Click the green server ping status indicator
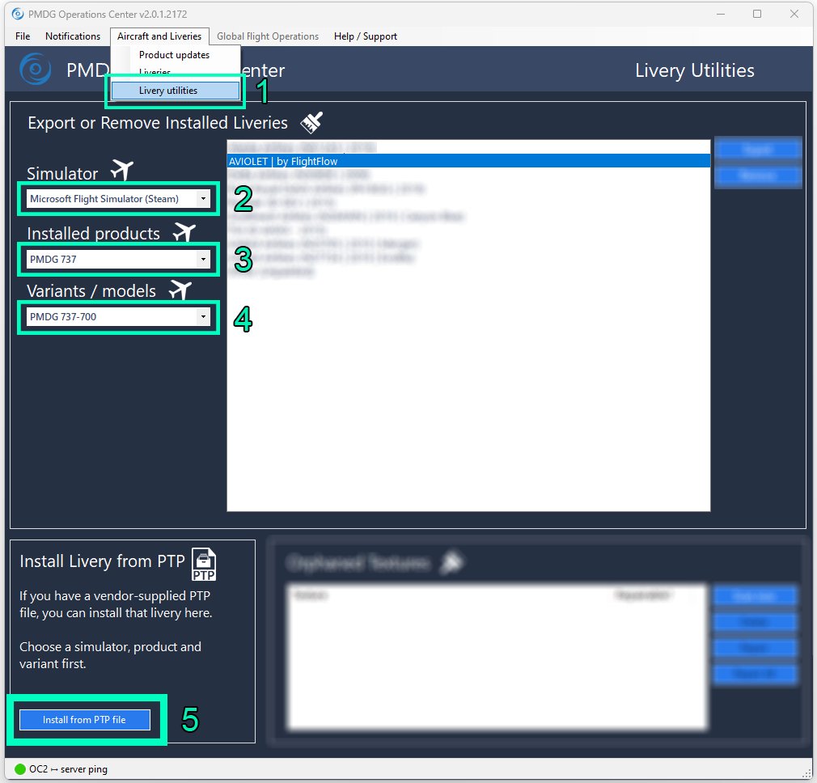 (x=20, y=768)
